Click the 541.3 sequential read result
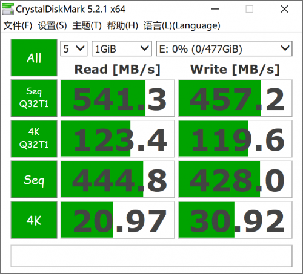 click(118, 98)
